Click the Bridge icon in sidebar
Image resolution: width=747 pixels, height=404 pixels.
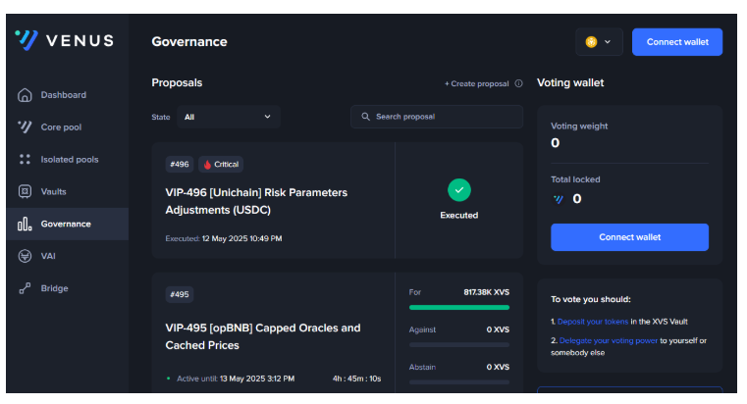(x=25, y=288)
